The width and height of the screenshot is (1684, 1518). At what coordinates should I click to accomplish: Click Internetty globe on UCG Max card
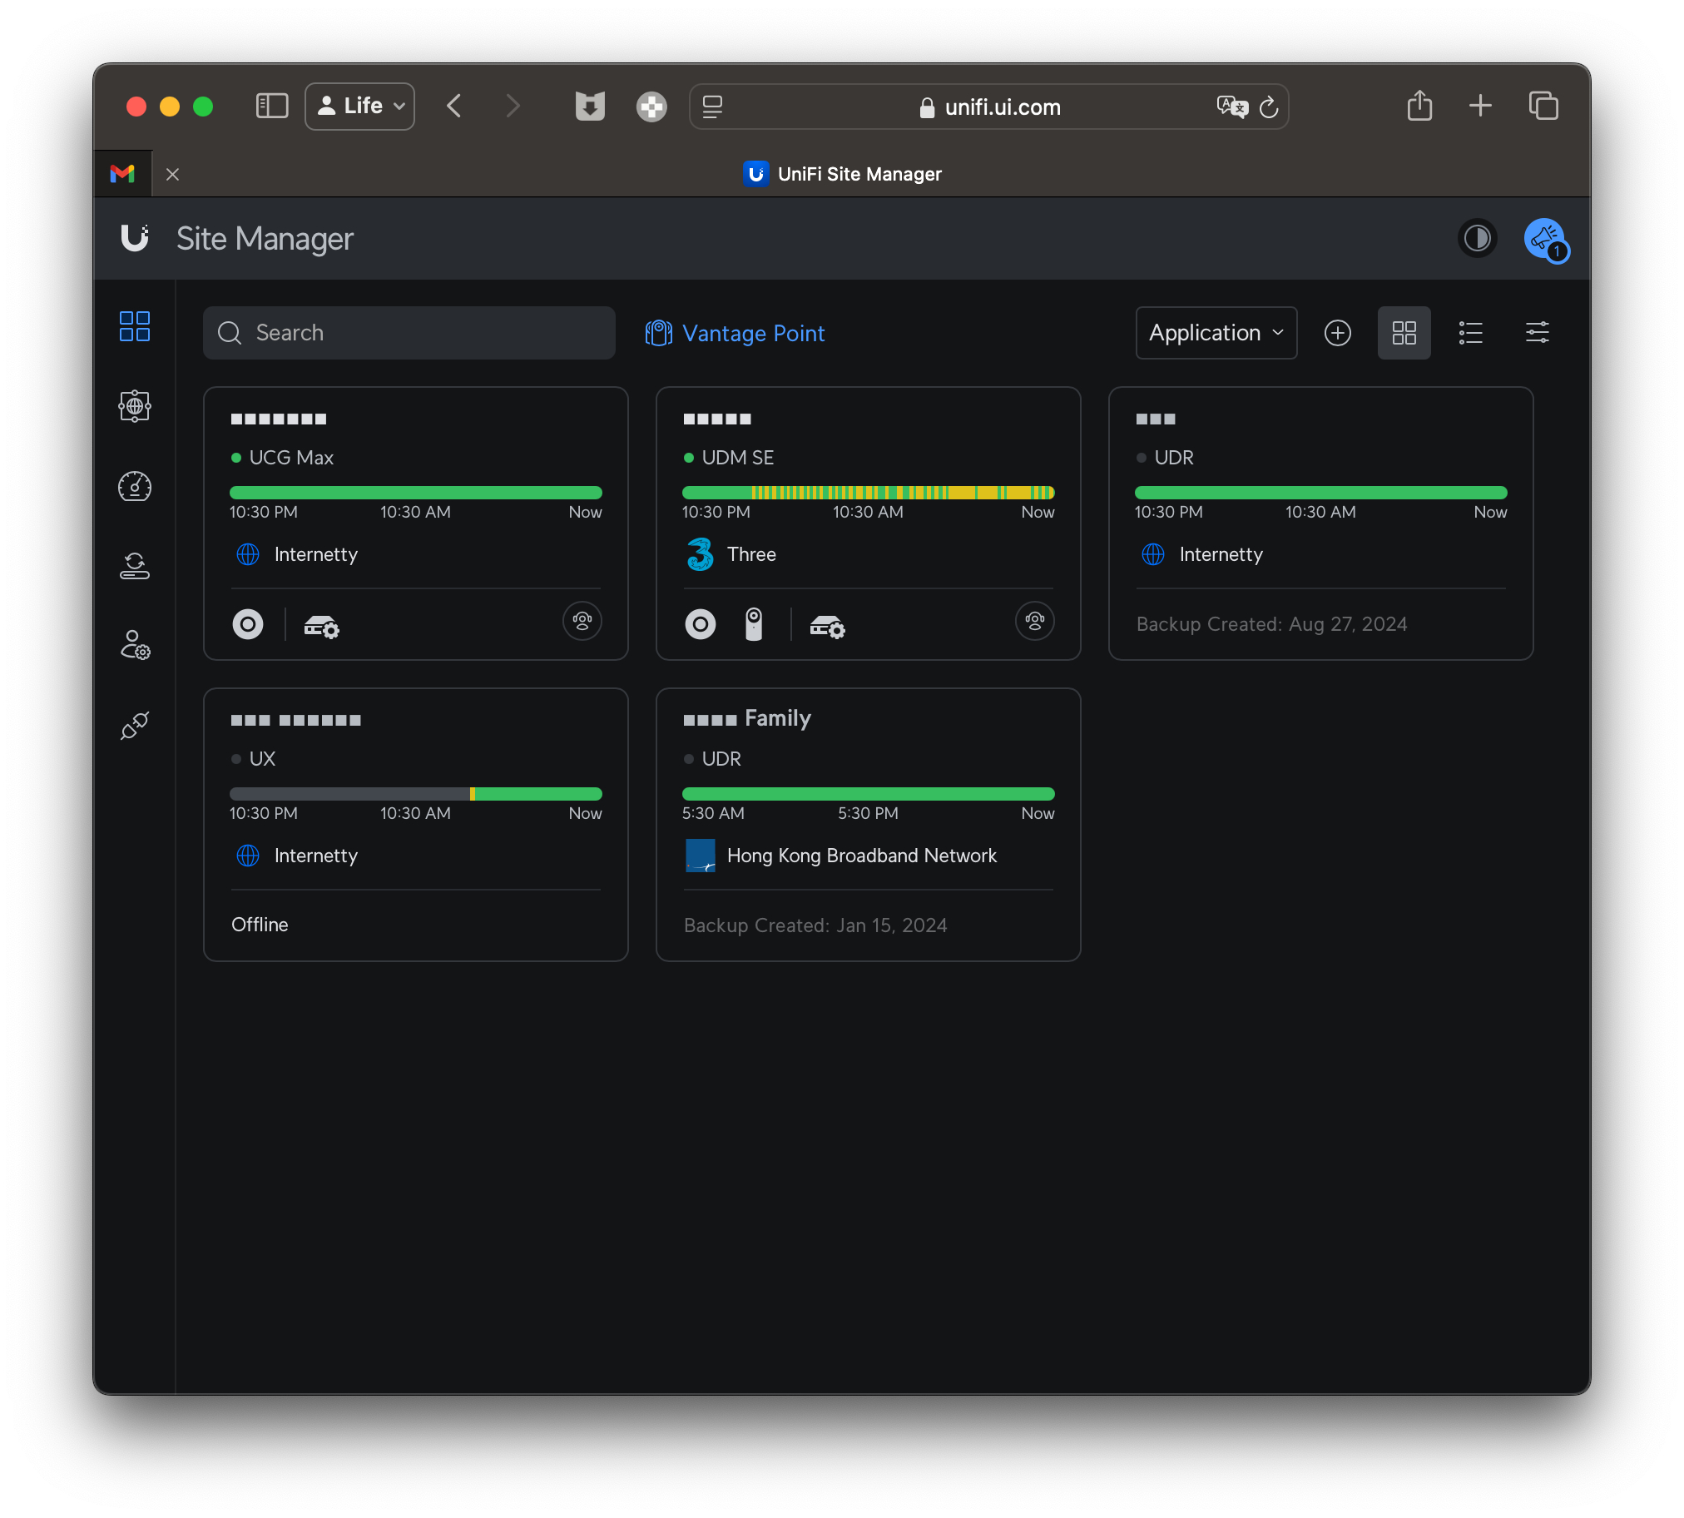(x=248, y=553)
